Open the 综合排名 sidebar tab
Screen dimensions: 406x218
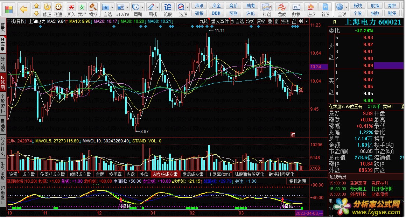[x=2, y=147]
